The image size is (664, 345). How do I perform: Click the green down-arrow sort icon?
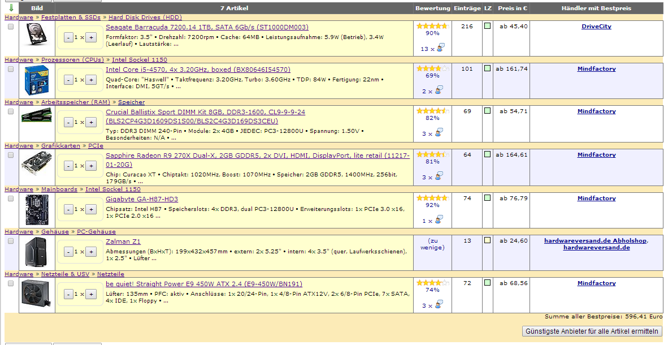coord(11,8)
